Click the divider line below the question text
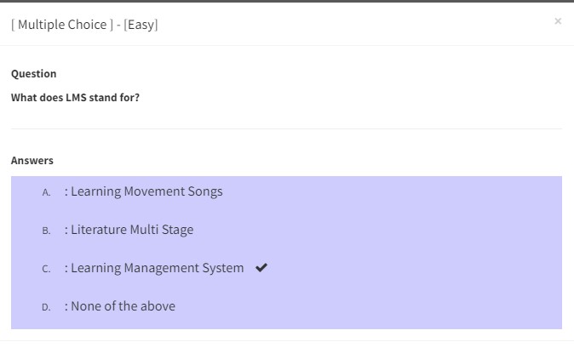574x359 pixels. click(286, 128)
